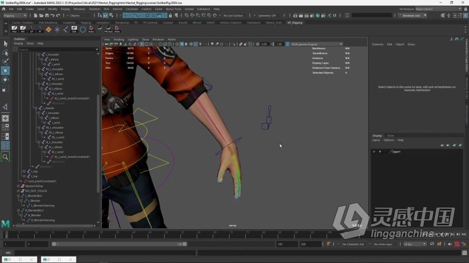
Task: Click the ZHan shelf icon
Action: 117,29
